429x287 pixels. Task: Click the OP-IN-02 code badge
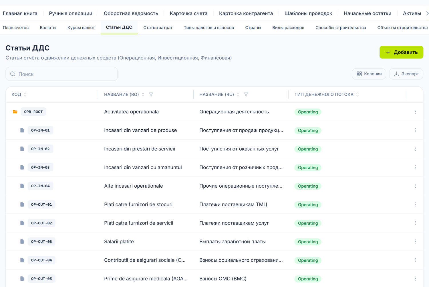[40, 149]
